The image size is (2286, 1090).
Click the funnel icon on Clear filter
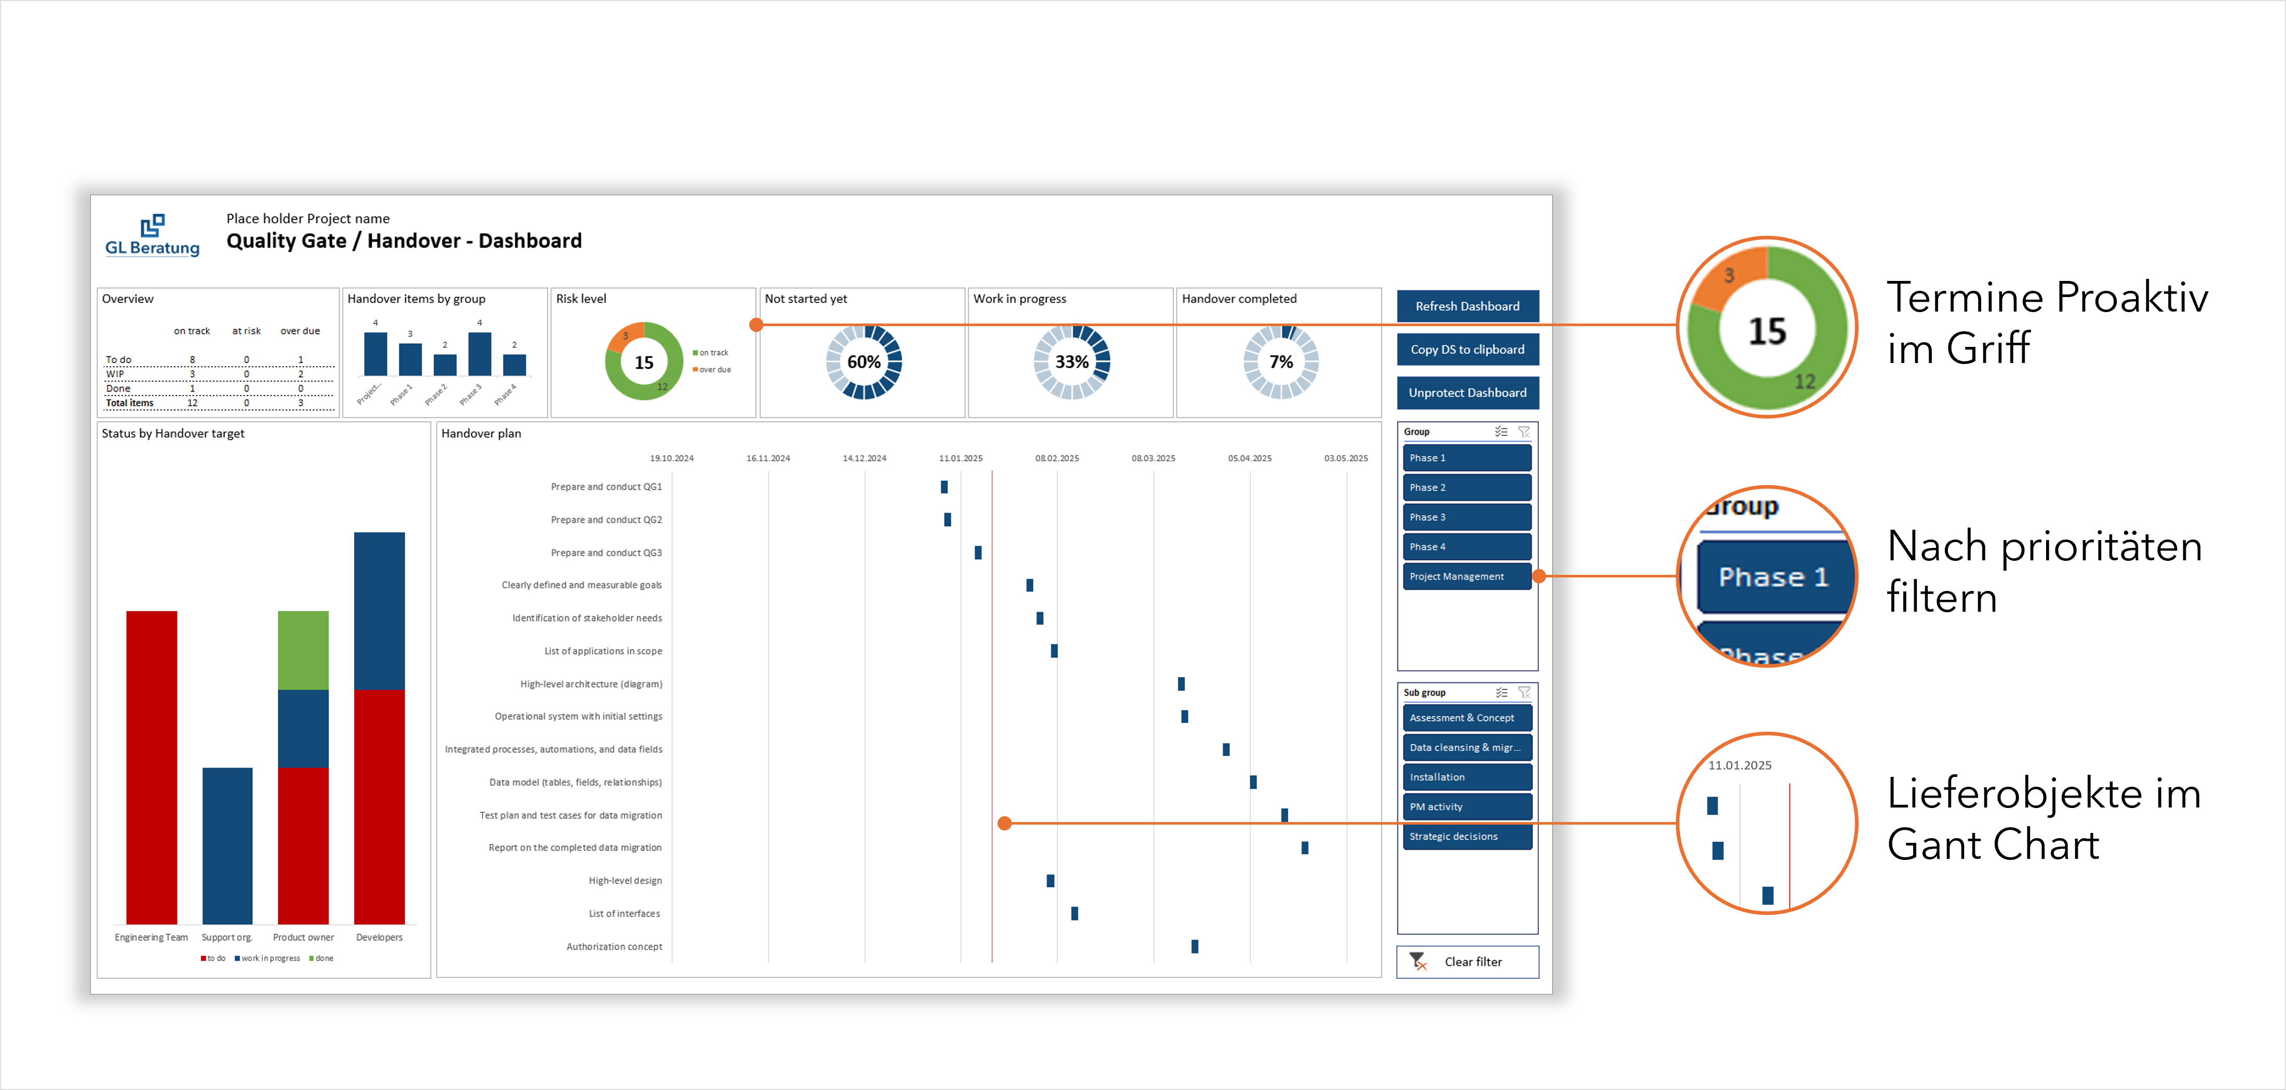pyautogui.click(x=1418, y=961)
